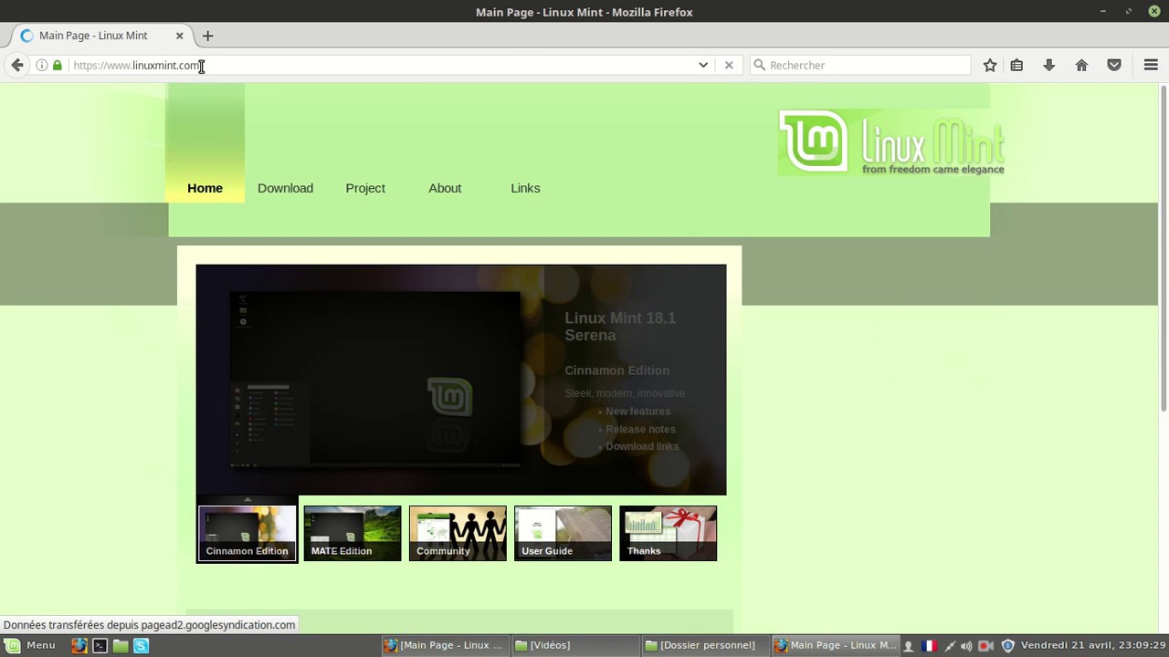1169x657 pixels.
Task: Switch to the Vidéos taskbar window
Action: click(575, 645)
